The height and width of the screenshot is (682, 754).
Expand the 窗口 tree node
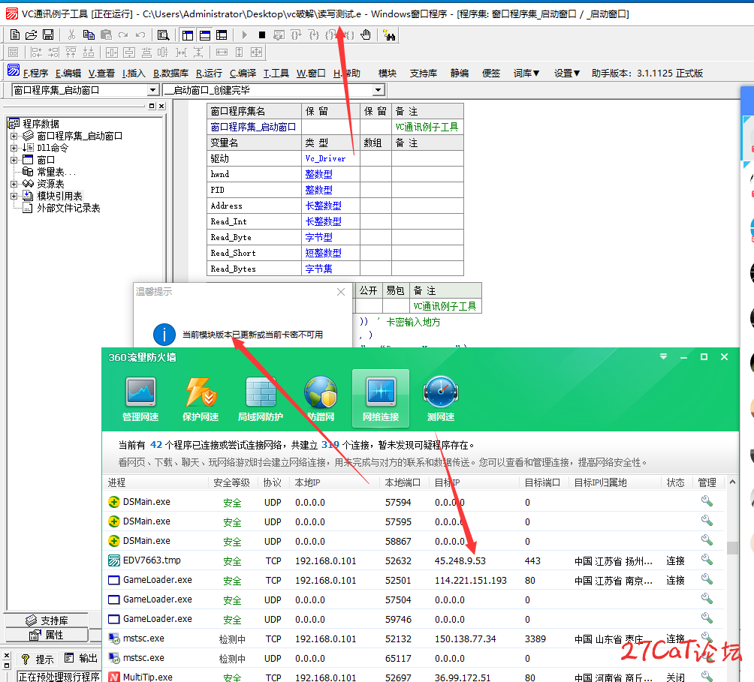(14, 160)
